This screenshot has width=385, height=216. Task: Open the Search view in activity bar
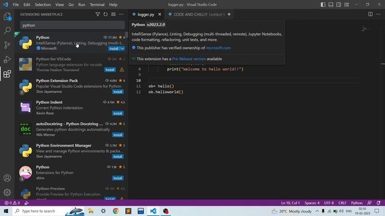click(x=7, y=31)
